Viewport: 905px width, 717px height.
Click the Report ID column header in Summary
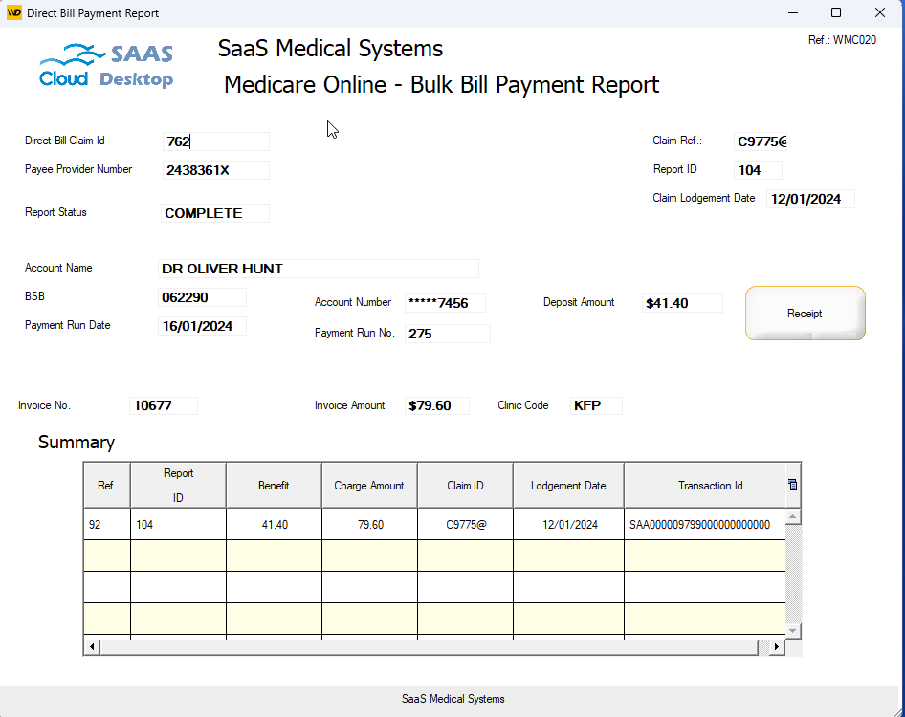[x=178, y=485]
